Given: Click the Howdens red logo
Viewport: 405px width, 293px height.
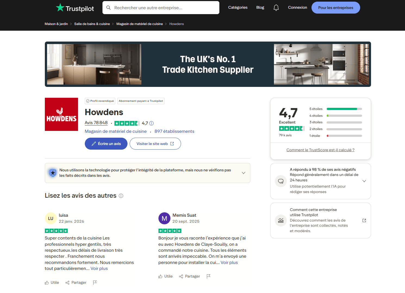Looking at the screenshot, I should pos(61,114).
